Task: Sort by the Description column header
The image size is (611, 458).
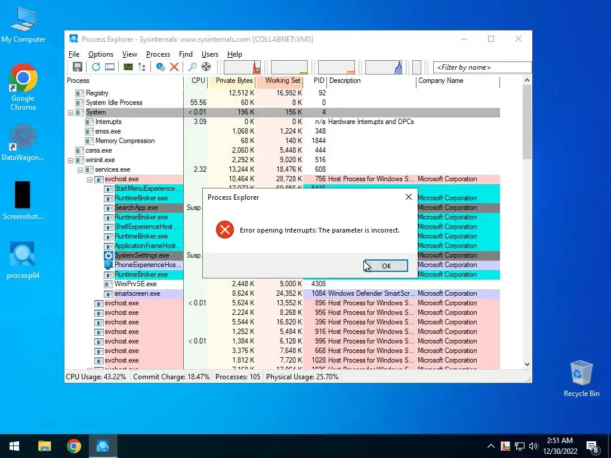Action: 371,81
